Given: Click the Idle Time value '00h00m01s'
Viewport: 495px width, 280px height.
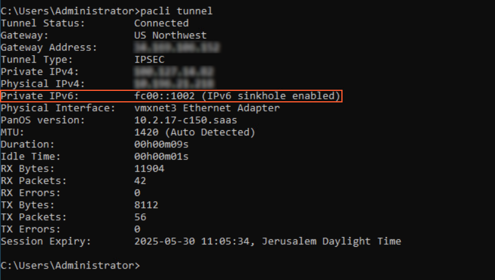Looking at the screenshot, I should (161, 156).
